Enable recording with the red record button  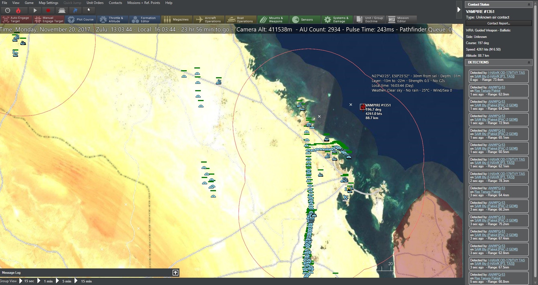(x=48, y=10)
